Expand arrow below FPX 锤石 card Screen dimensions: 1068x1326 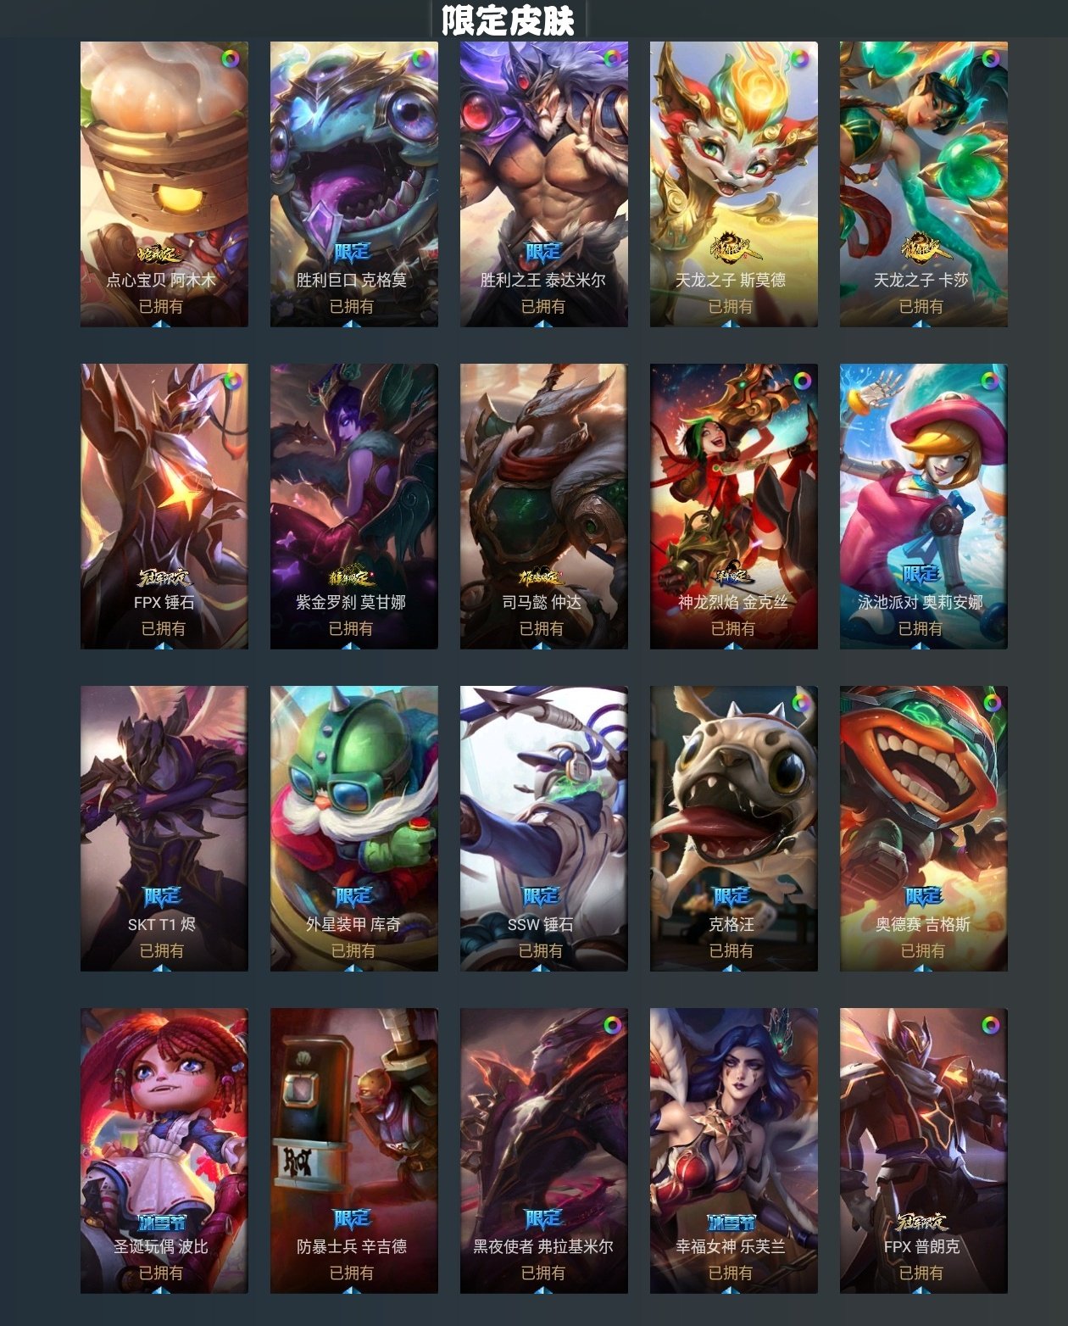[164, 645]
